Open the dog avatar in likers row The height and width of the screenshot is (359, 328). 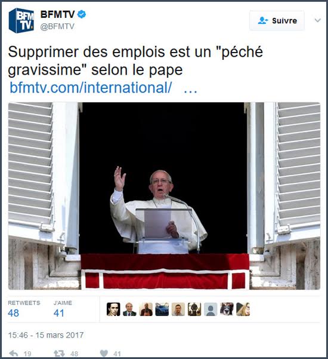pyautogui.click(x=227, y=309)
